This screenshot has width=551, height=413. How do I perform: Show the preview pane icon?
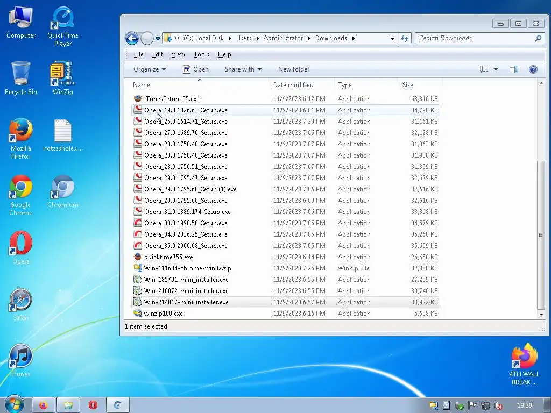point(514,69)
